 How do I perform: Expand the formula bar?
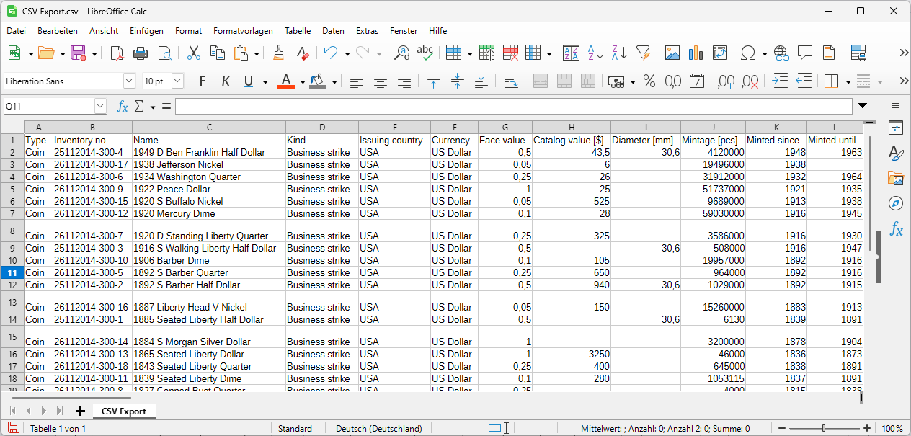pos(863,106)
